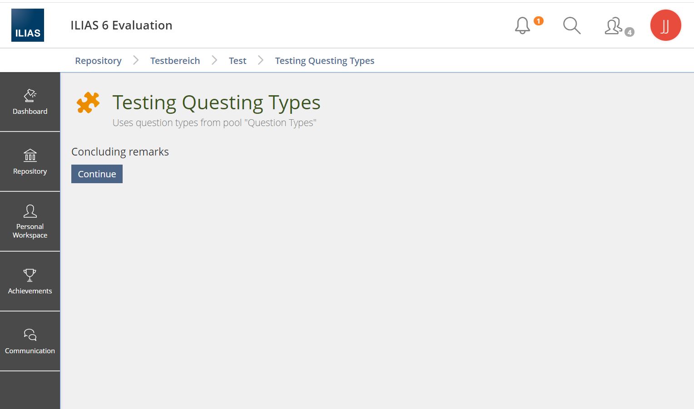Viewport: 694px width, 409px height.
Task: Open Repository in the left sidebar
Action: click(30, 162)
